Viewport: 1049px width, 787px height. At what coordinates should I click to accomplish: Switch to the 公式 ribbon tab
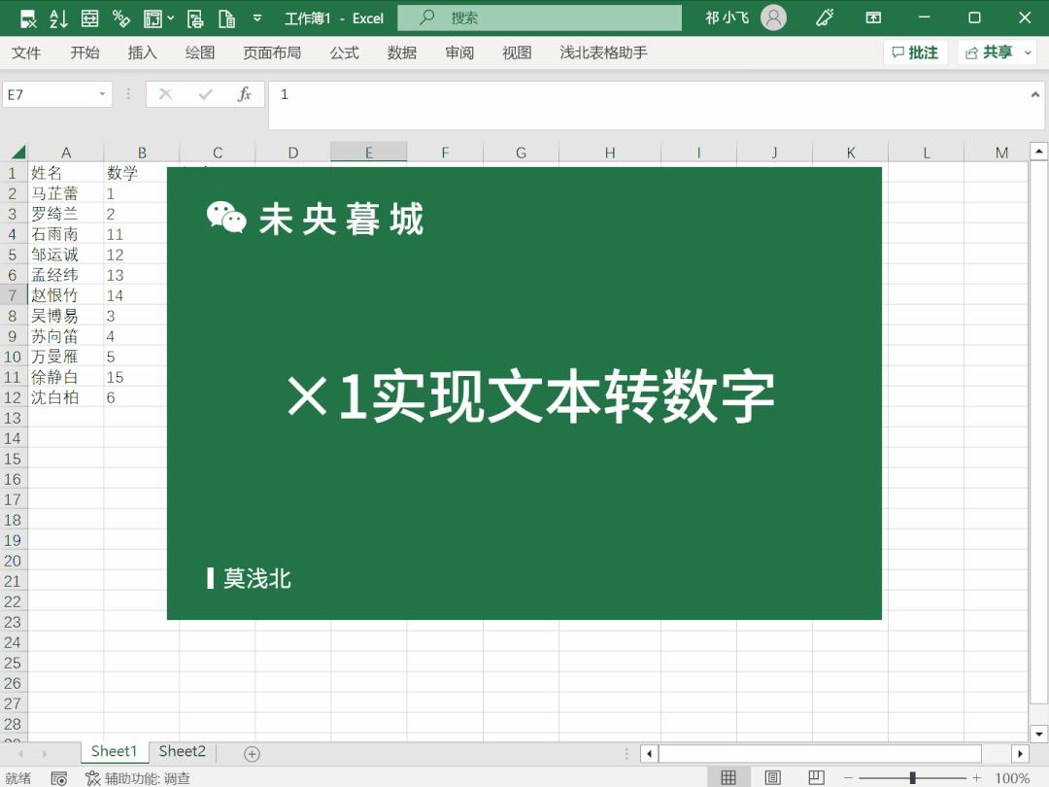pyautogui.click(x=344, y=52)
